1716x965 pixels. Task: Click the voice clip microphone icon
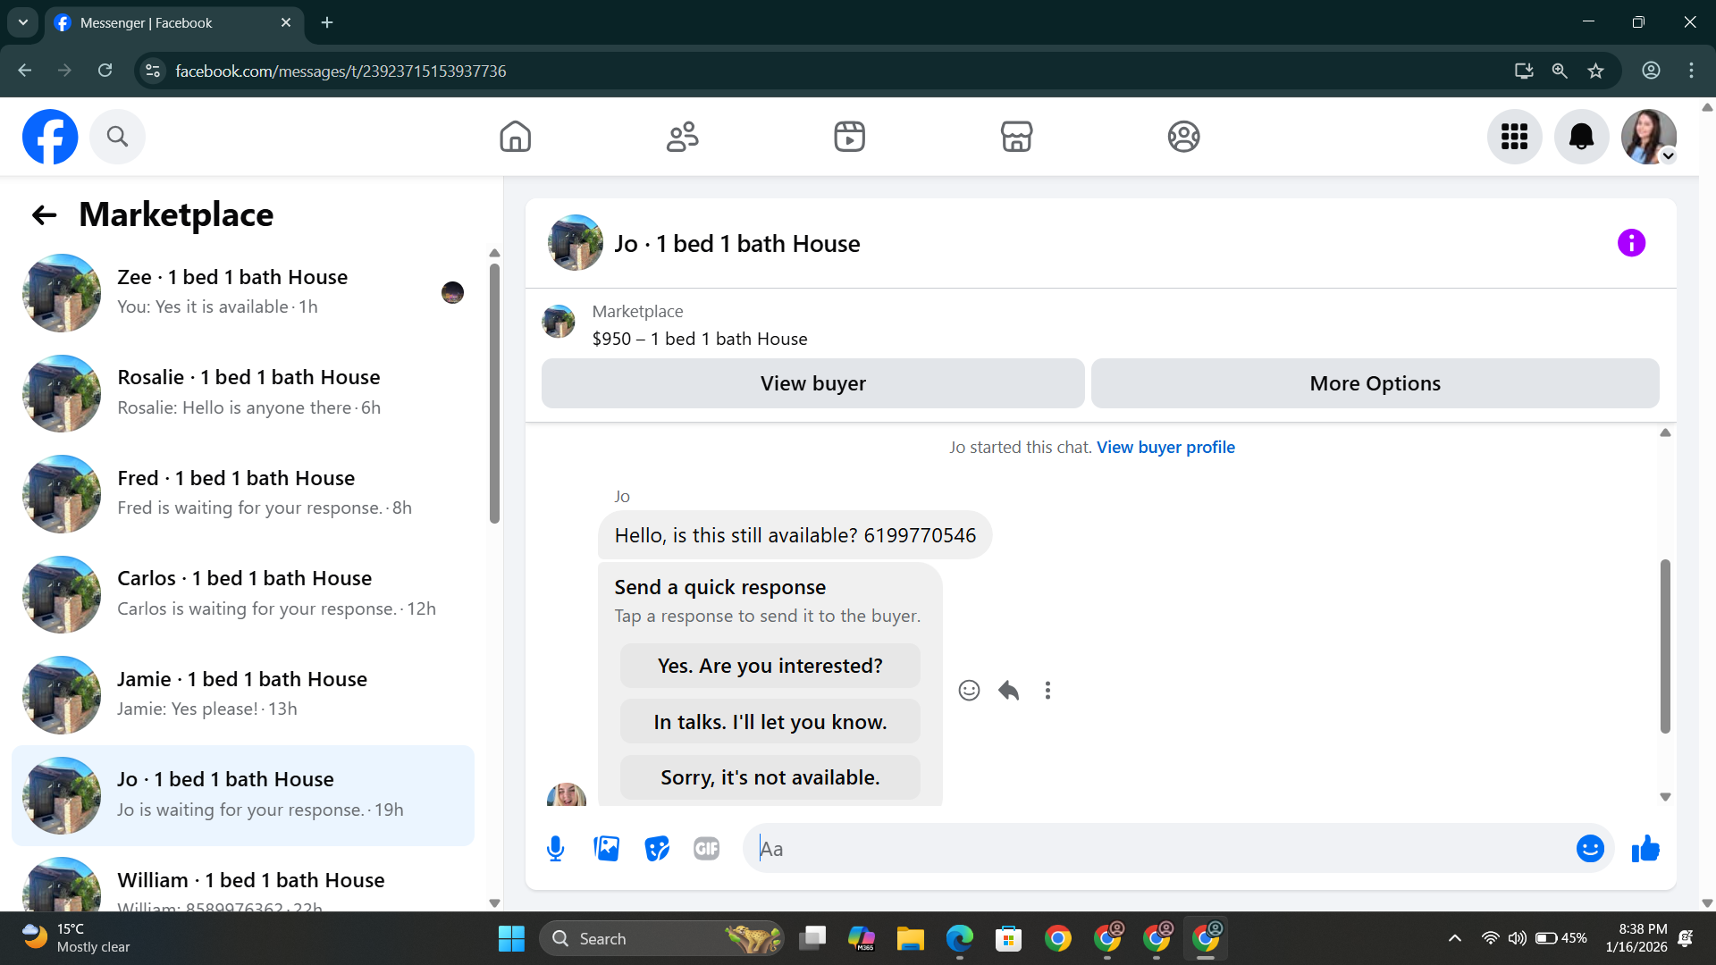coord(555,849)
